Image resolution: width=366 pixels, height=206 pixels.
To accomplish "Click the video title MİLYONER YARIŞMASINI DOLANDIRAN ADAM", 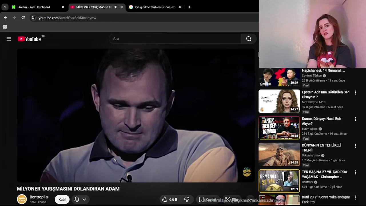I will click(68, 189).
